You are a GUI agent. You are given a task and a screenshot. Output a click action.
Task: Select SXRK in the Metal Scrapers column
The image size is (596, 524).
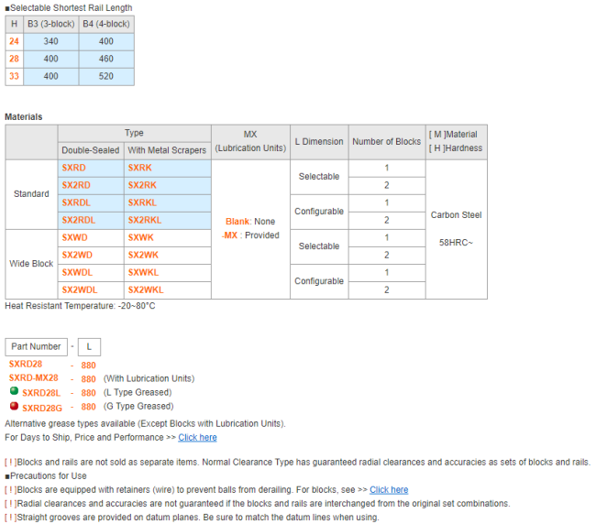point(140,169)
